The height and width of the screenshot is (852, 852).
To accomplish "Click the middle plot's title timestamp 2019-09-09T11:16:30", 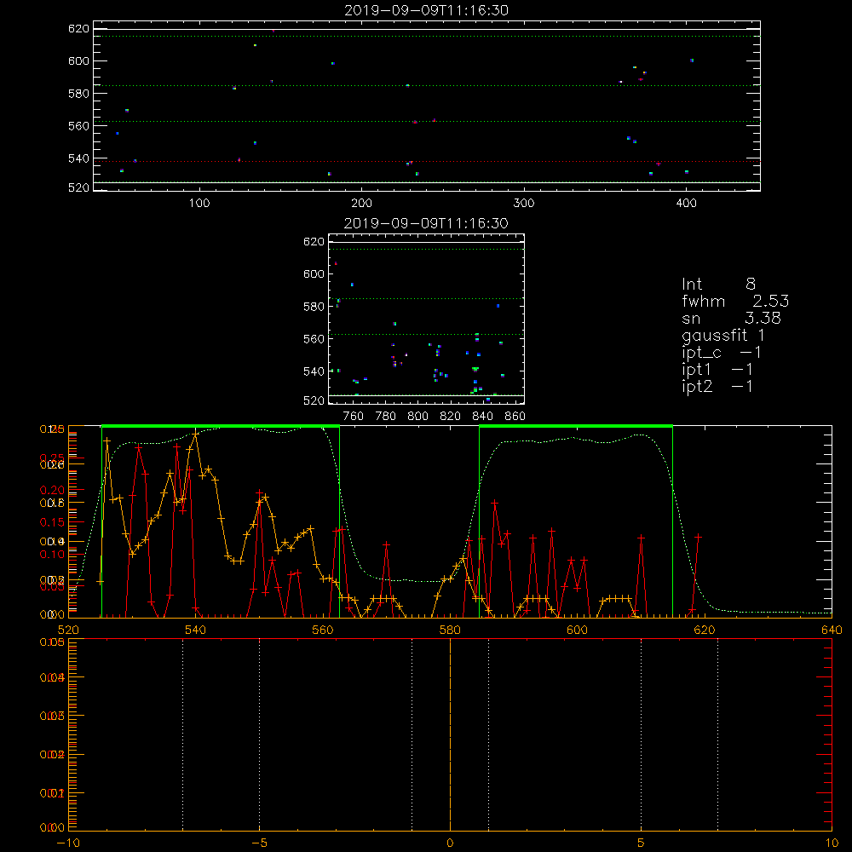I will tap(426, 223).
